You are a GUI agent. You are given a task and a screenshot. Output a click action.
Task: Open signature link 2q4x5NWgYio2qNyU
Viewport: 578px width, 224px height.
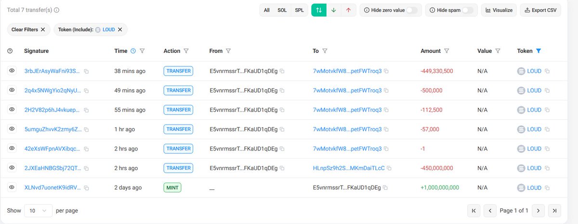53,90
